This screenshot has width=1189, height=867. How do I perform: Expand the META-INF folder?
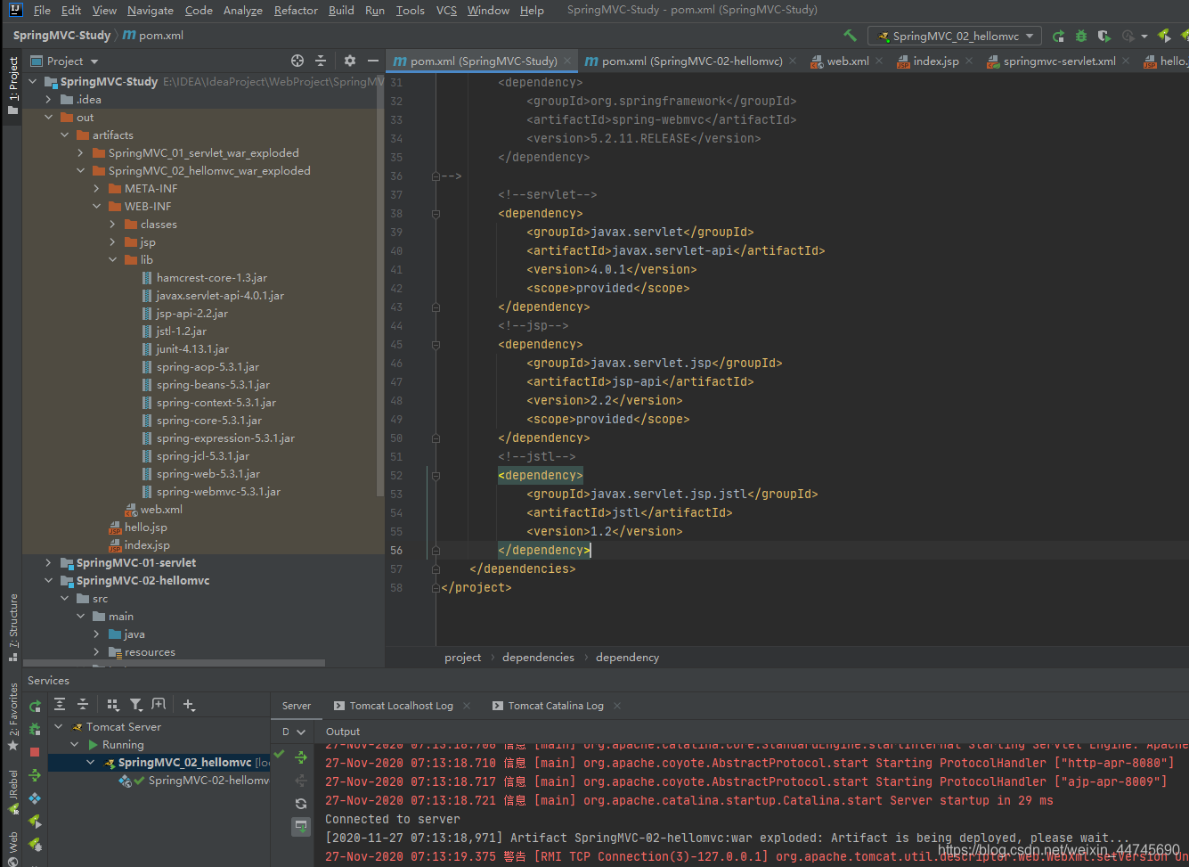97,189
